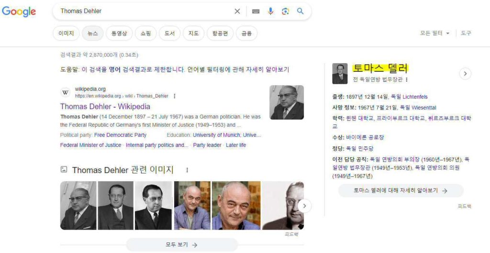
Task: Clear the search query with X
Action: pyautogui.click(x=237, y=11)
